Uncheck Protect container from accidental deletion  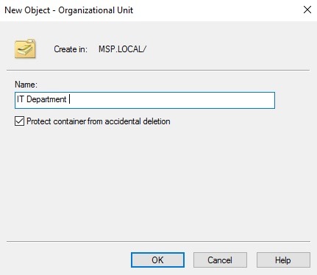[19, 121]
